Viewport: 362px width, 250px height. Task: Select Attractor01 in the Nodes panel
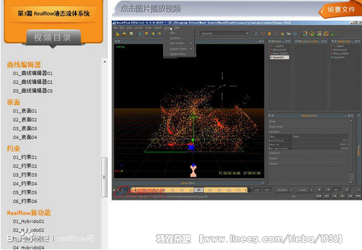point(280,50)
